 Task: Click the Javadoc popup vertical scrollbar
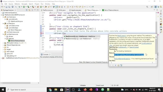[156, 46]
